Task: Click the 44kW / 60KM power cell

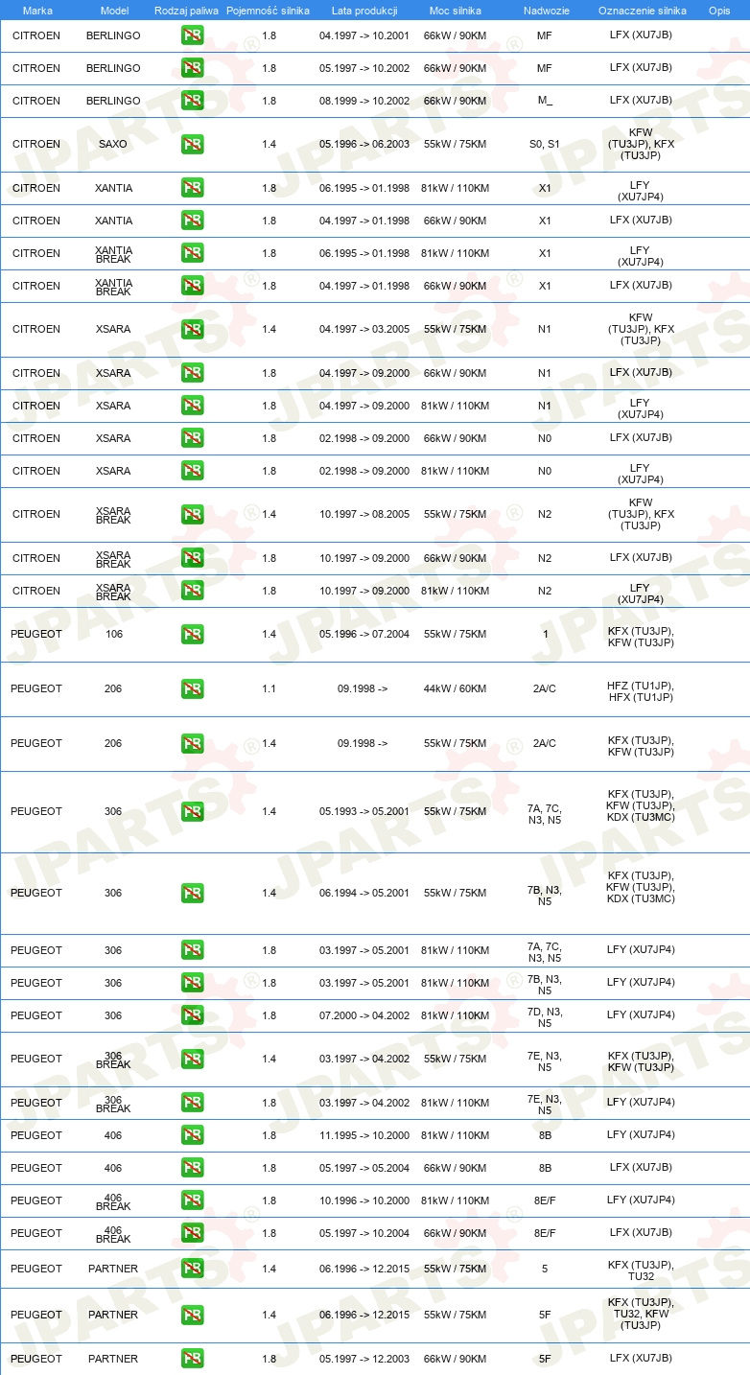Action: click(x=456, y=688)
